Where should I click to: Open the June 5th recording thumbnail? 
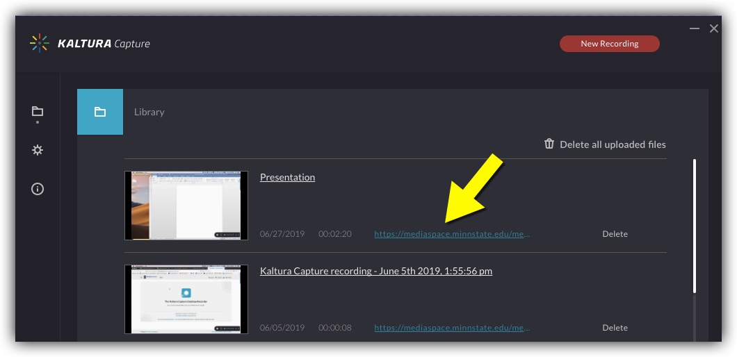pos(186,299)
